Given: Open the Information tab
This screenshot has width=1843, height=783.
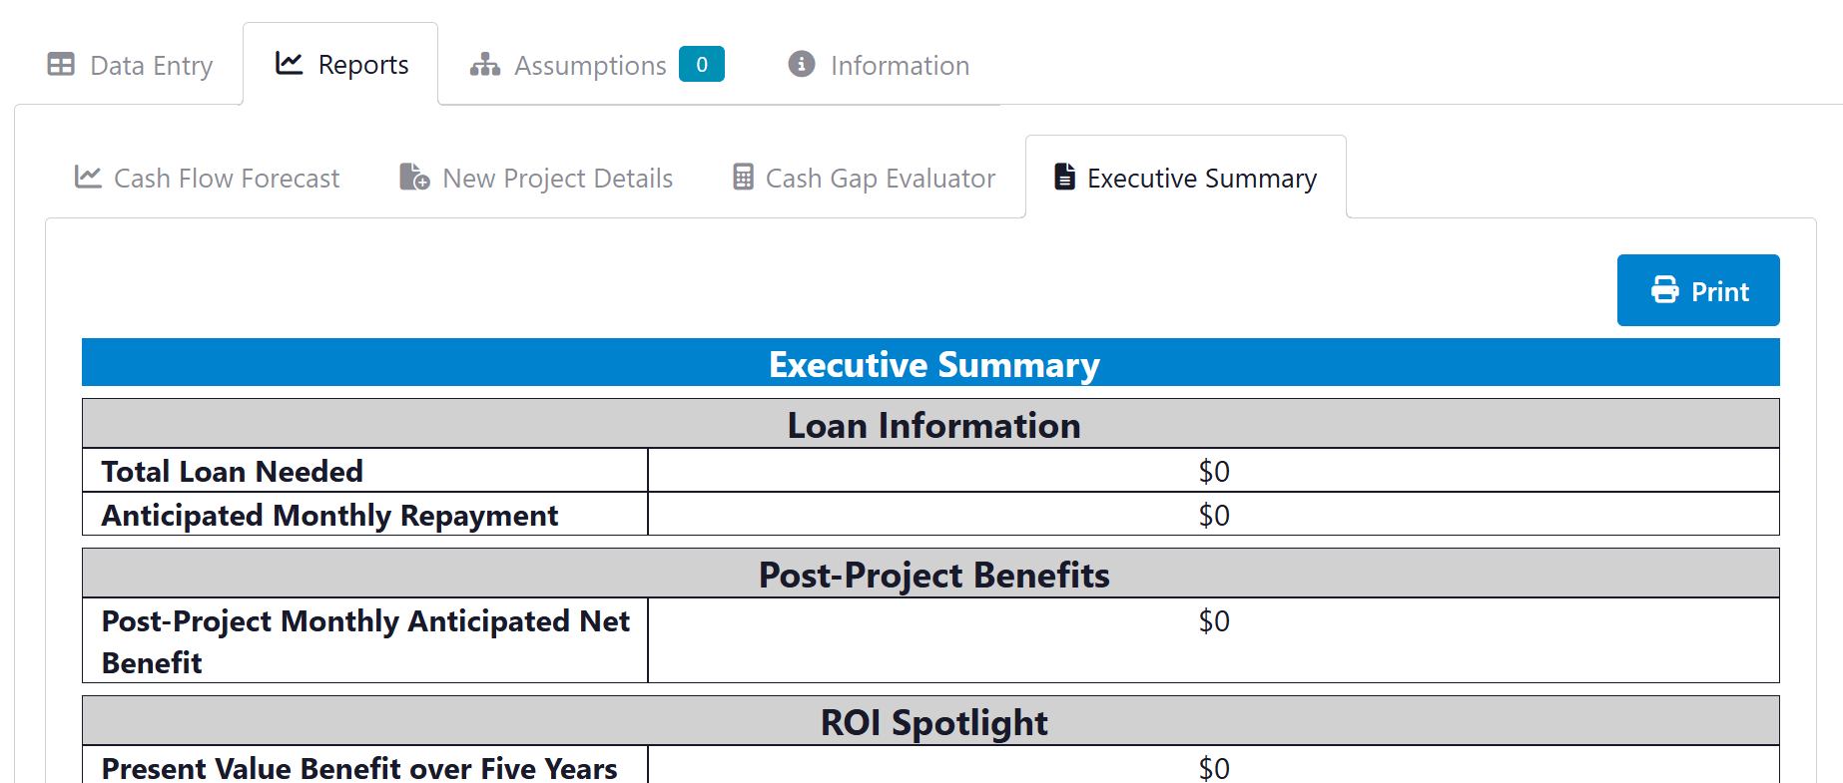Looking at the screenshot, I should pyautogui.click(x=899, y=66).
